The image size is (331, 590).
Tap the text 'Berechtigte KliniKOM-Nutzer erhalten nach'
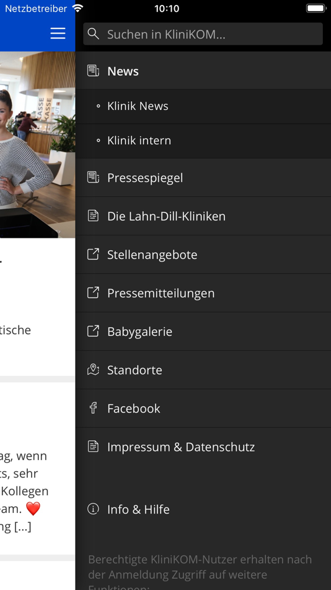200,559
